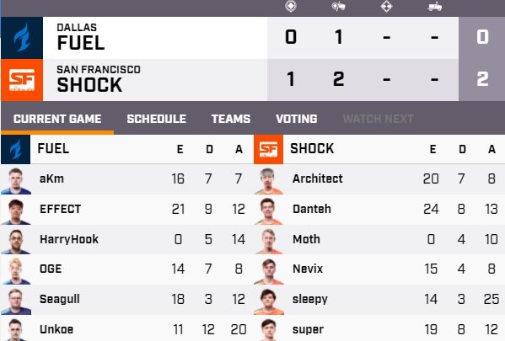
Task: Open the Schedule tab
Action: pyautogui.click(x=157, y=119)
